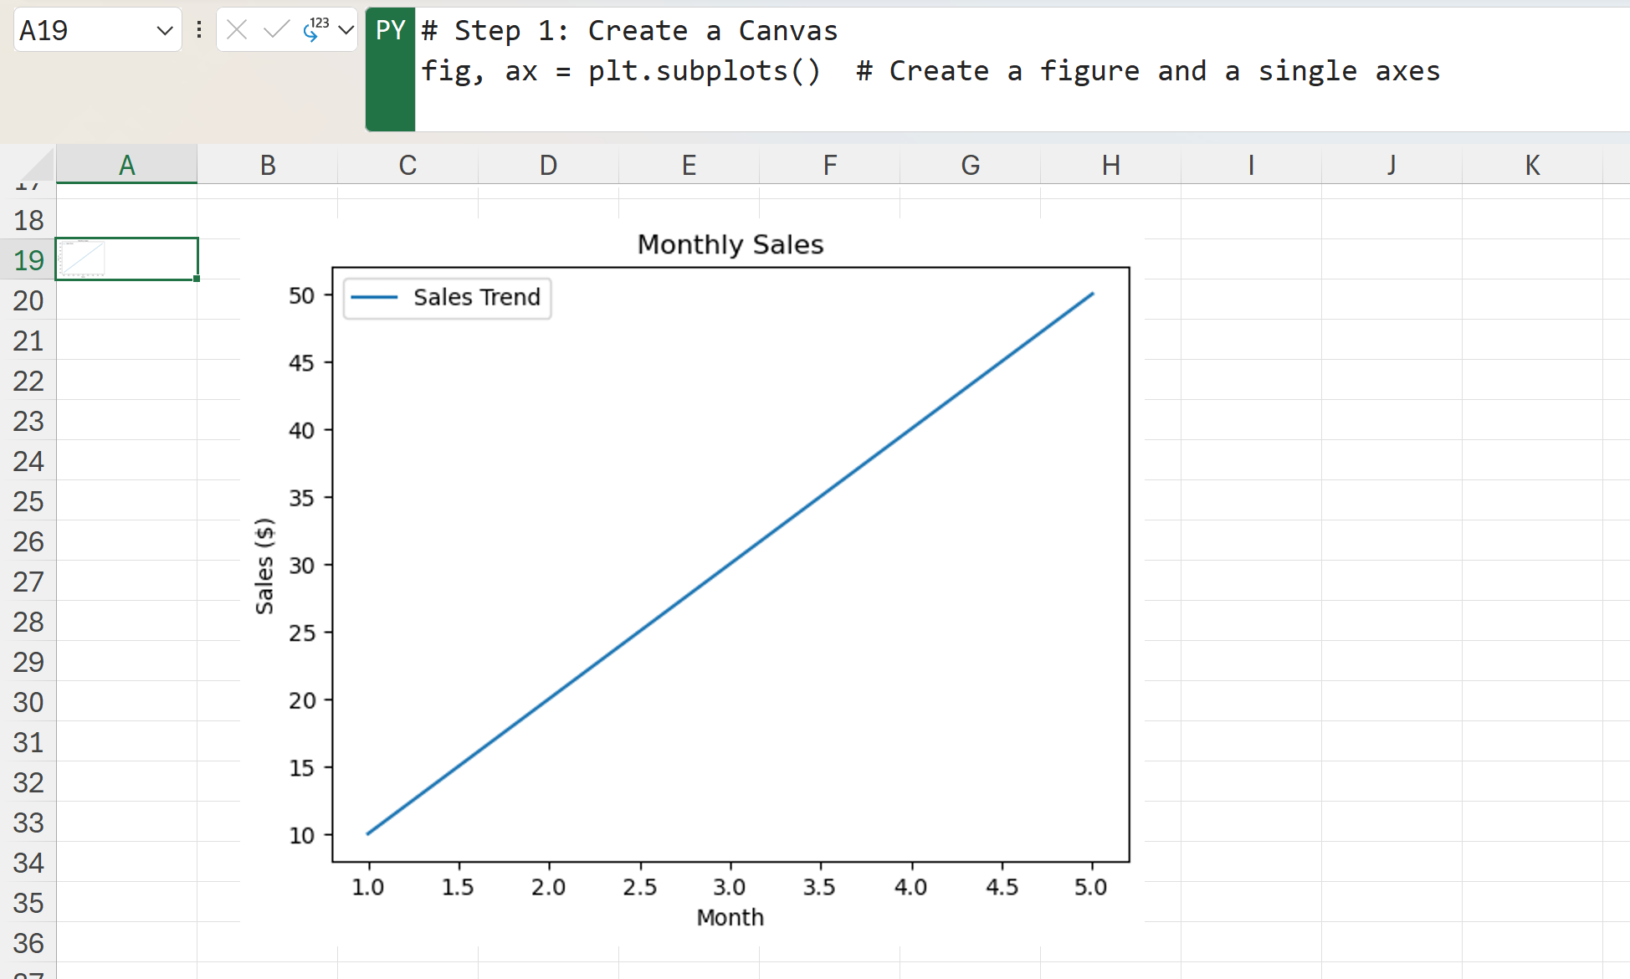Click the cancel formula entry X icon
Screen dimensions: 1630x979
237,30
